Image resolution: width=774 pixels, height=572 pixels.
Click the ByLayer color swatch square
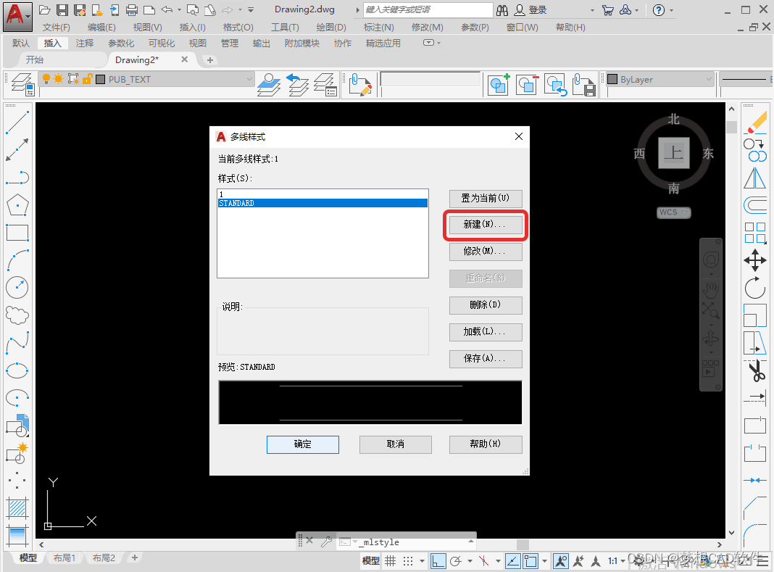click(x=612, y=79)
